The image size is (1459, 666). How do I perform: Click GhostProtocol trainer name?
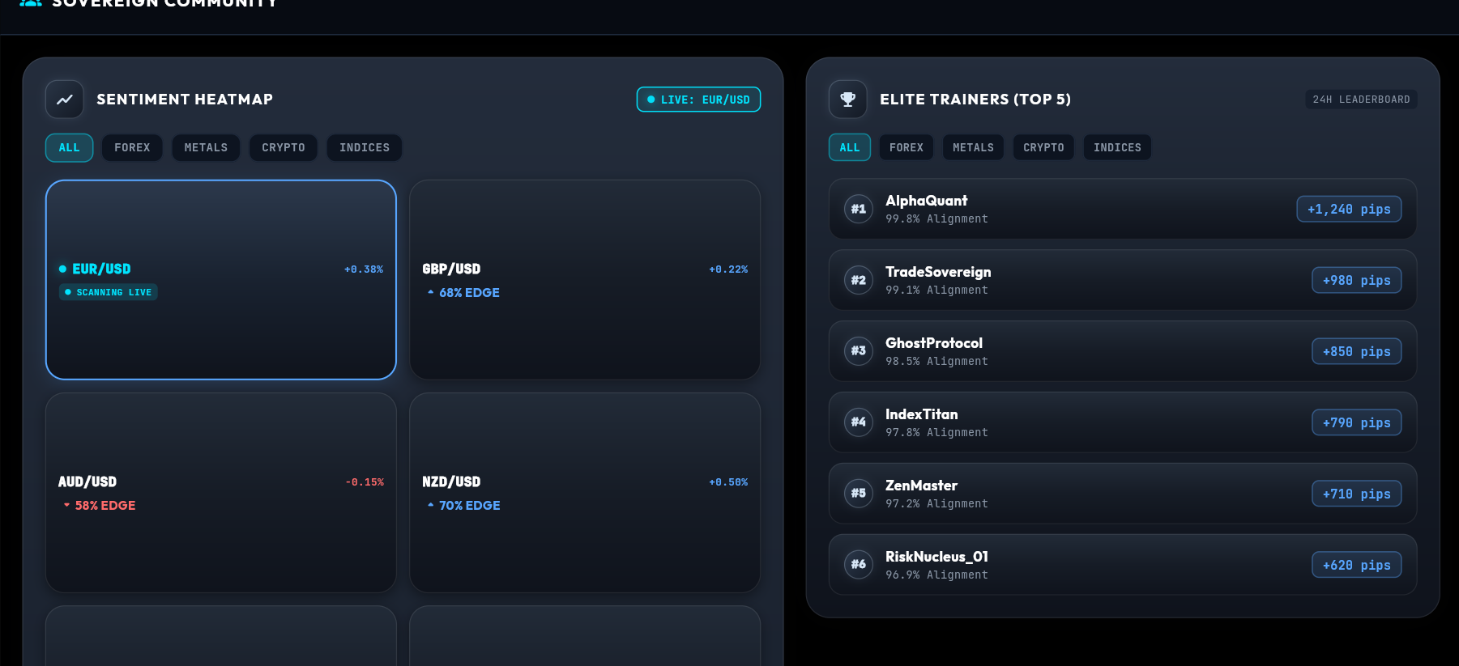pyautogui.click(x=934, y=343)
